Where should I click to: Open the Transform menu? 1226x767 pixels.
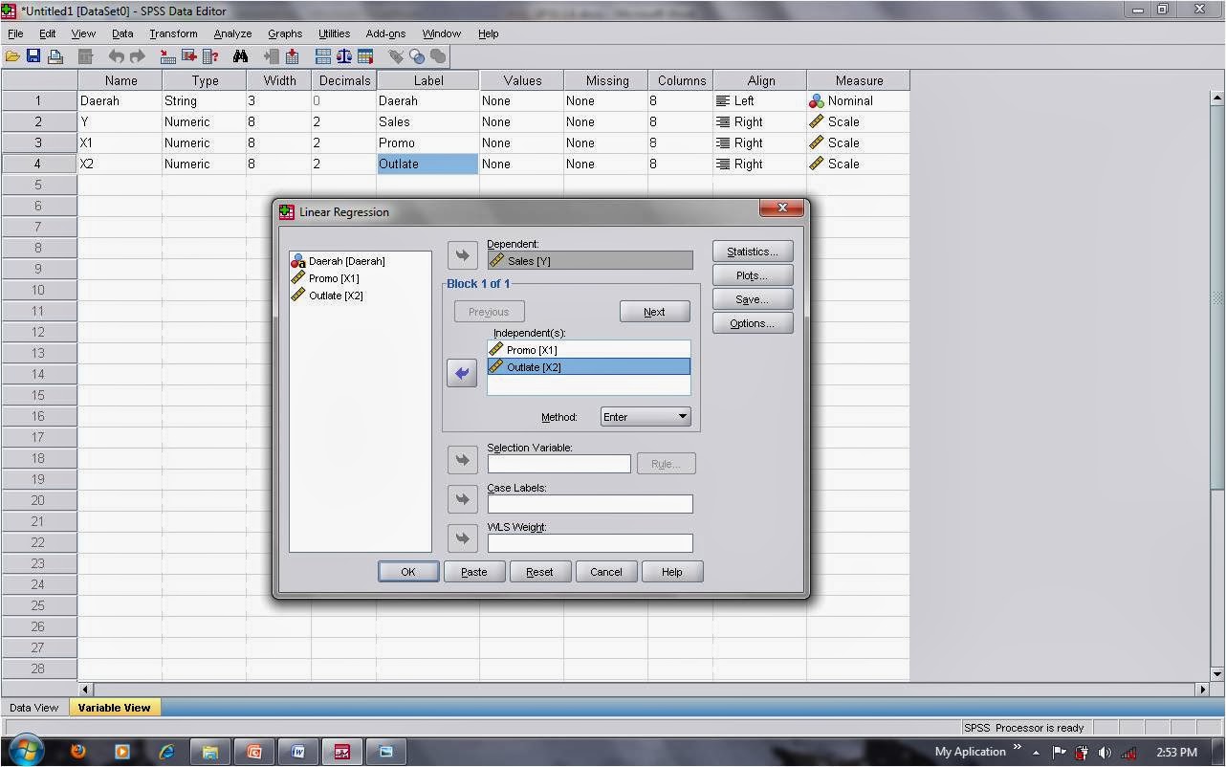click(x=173, y=33)
